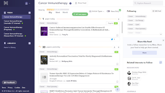Screen dimensions: 165x93
Task: Refresh Related Interests to Follow
Action: [x=161, y=63]
